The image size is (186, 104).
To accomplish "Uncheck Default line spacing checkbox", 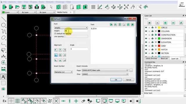I will coord(55,34).
